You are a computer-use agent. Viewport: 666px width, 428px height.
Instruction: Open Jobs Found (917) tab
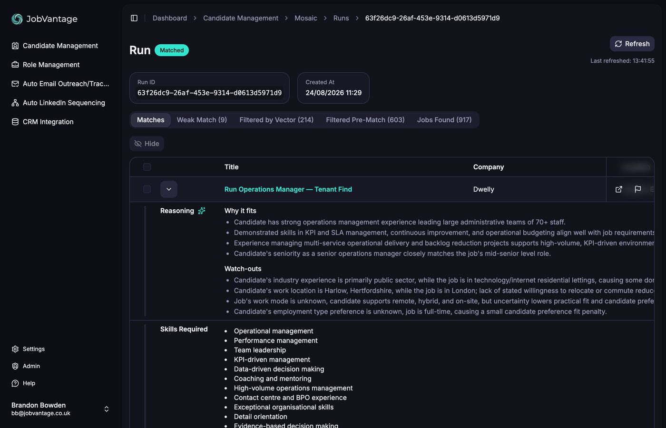(x=444, y=120)
